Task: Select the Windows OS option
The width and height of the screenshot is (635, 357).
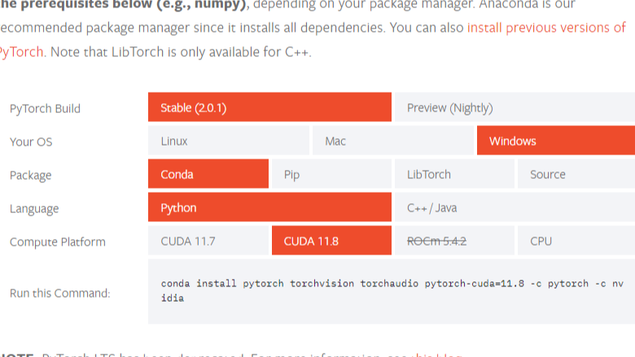Action: point(555,141)
